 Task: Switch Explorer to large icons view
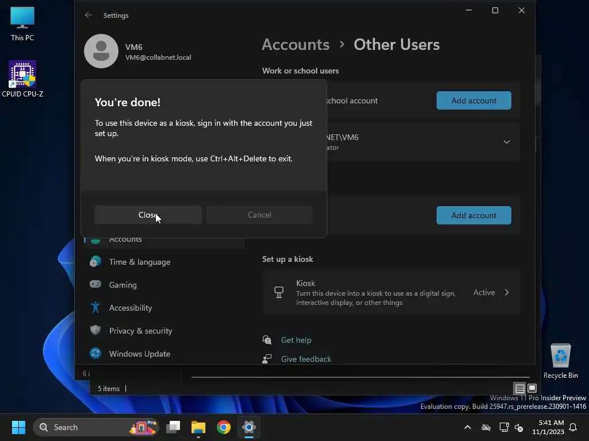tap(532, 389)
